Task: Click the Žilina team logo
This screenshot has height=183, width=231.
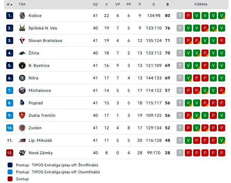Action: point(22,53)
